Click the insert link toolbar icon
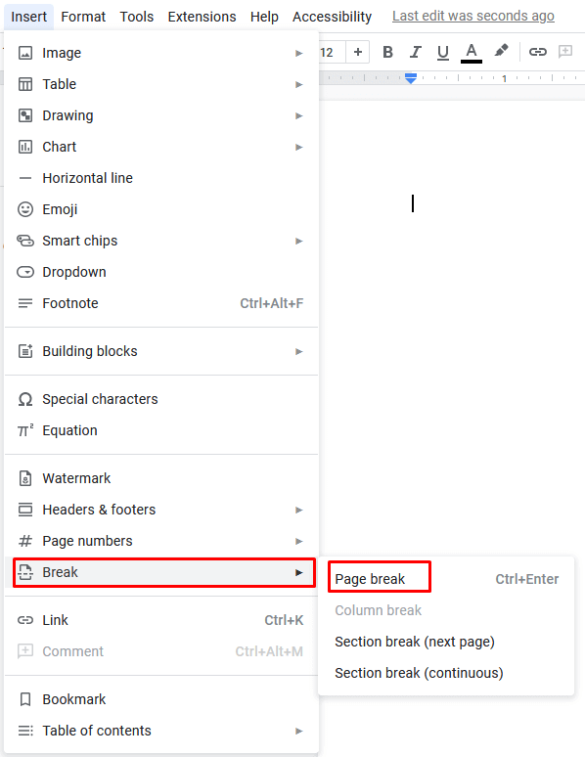Image resolution: width=585 pixels, height=757 pixels. [538, 52]
